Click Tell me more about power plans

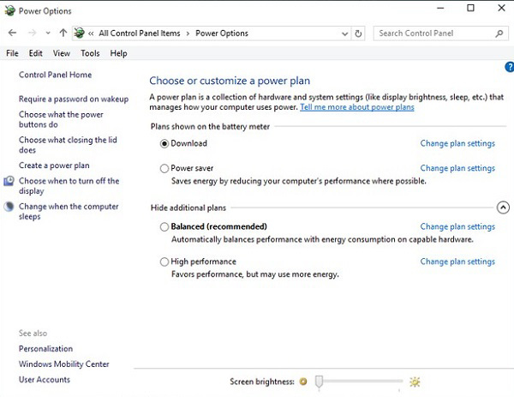point(357,107)
